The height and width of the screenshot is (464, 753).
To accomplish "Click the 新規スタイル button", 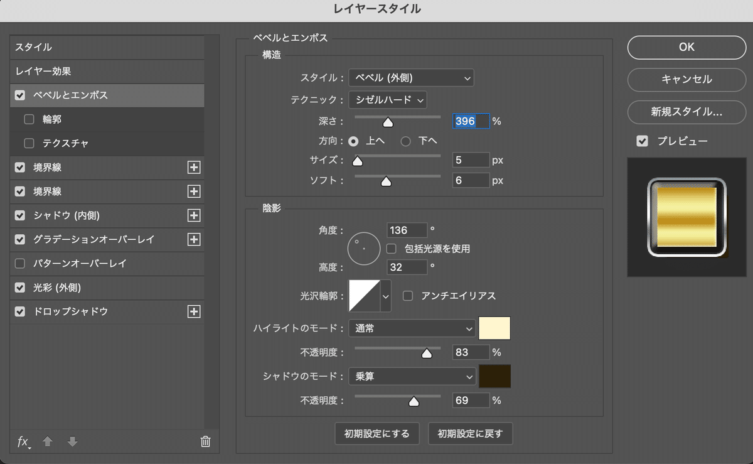I will pos(686,112).
